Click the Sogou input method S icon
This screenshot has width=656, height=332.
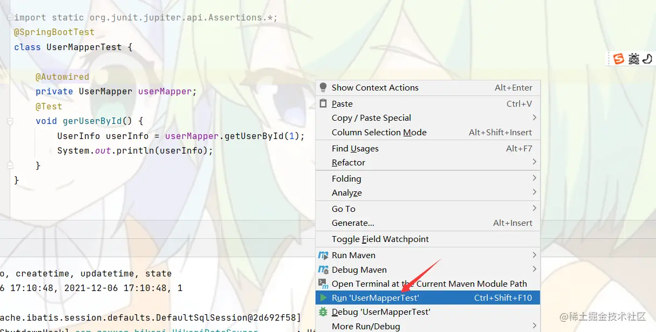coord(618,59)
